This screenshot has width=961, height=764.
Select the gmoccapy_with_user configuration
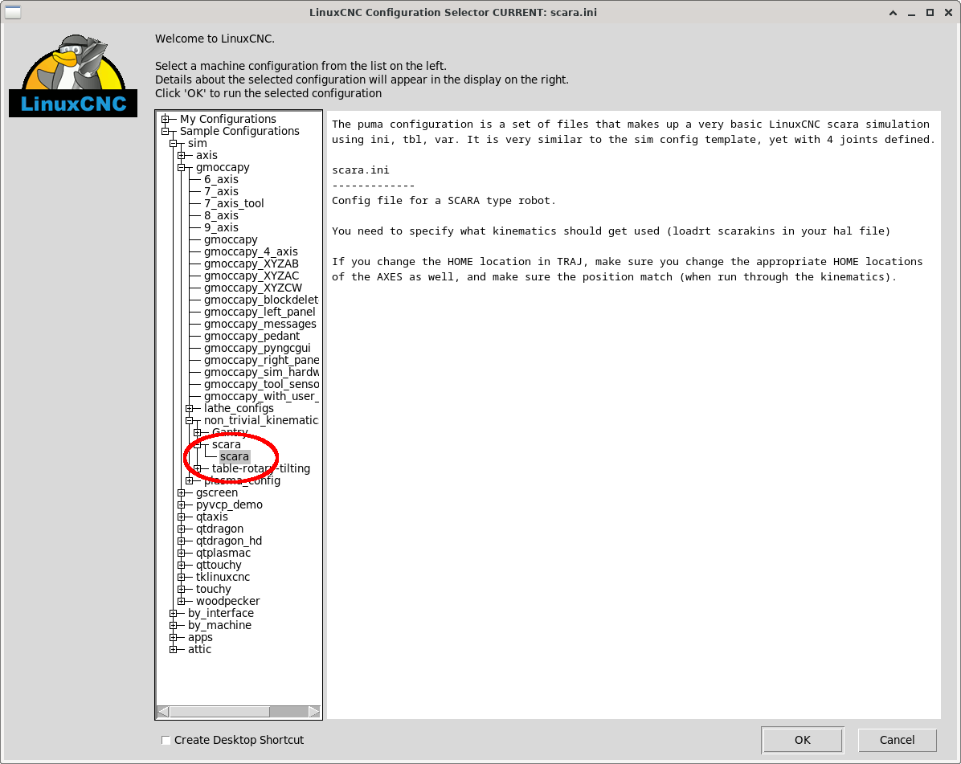click(x=262, y=396)
